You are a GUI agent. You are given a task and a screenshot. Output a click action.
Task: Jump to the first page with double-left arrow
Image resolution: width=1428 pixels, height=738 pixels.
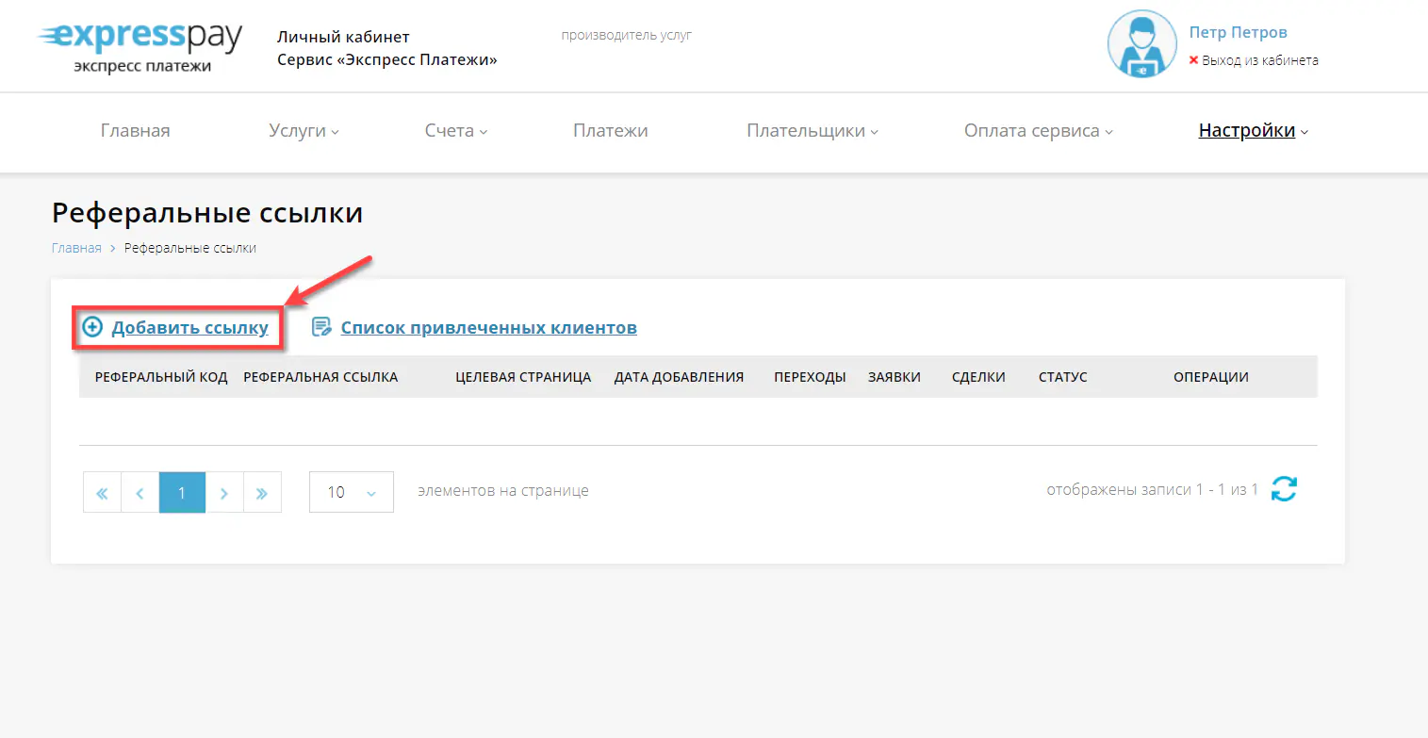[102, 491]
